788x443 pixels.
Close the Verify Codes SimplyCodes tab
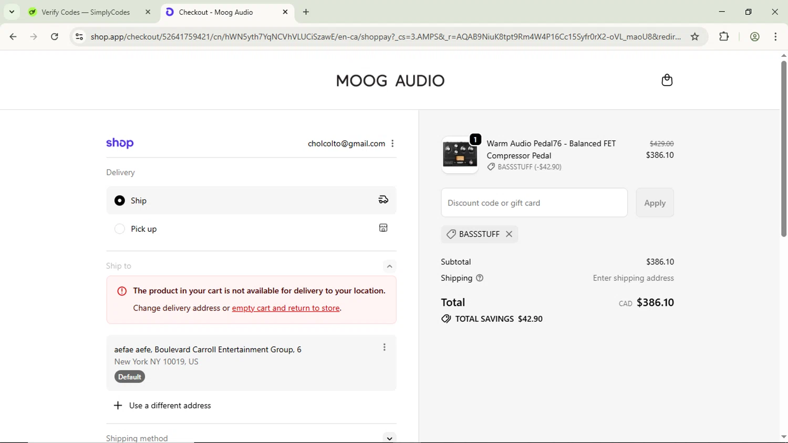(148, 12)
